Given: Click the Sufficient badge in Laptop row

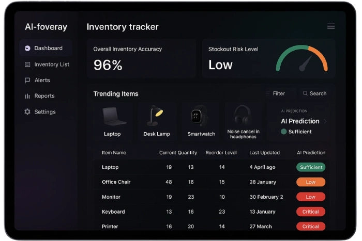Looking at the screenshot, I should click(311, 167).
